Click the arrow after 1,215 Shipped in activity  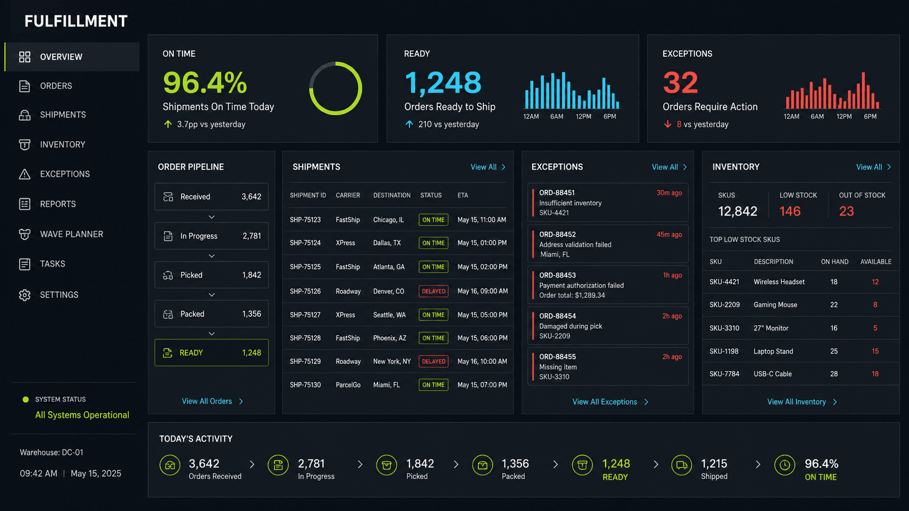click(x=758, y=464)
